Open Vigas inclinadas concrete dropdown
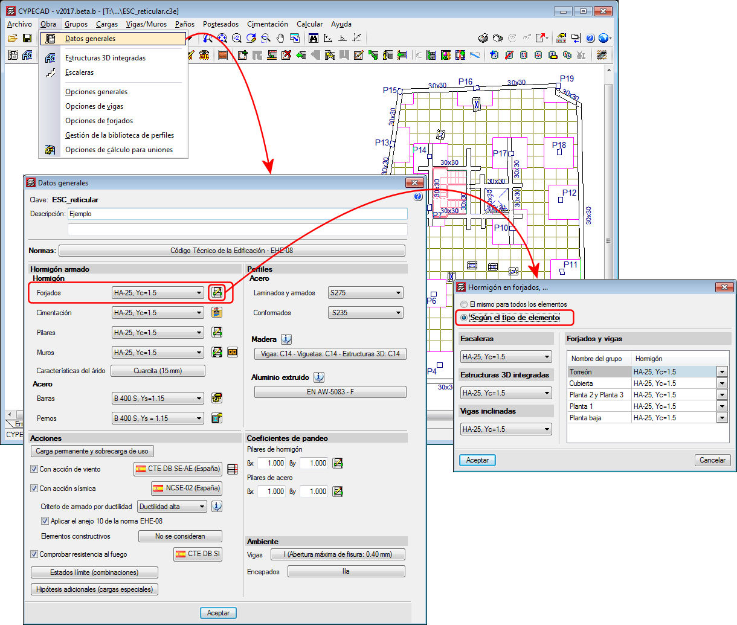737x625 pixels. [x=506, y=429]
